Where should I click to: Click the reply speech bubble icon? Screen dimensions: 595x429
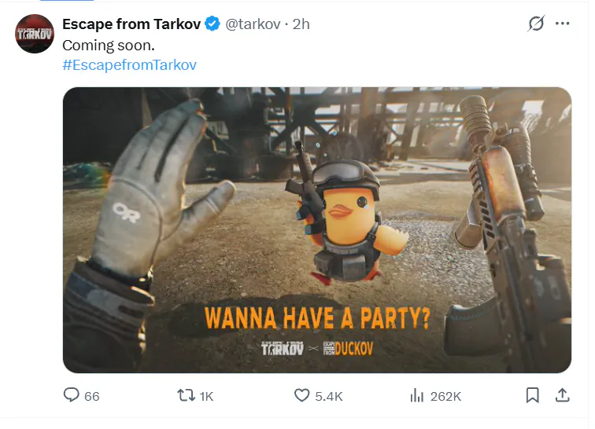[72, 395]
